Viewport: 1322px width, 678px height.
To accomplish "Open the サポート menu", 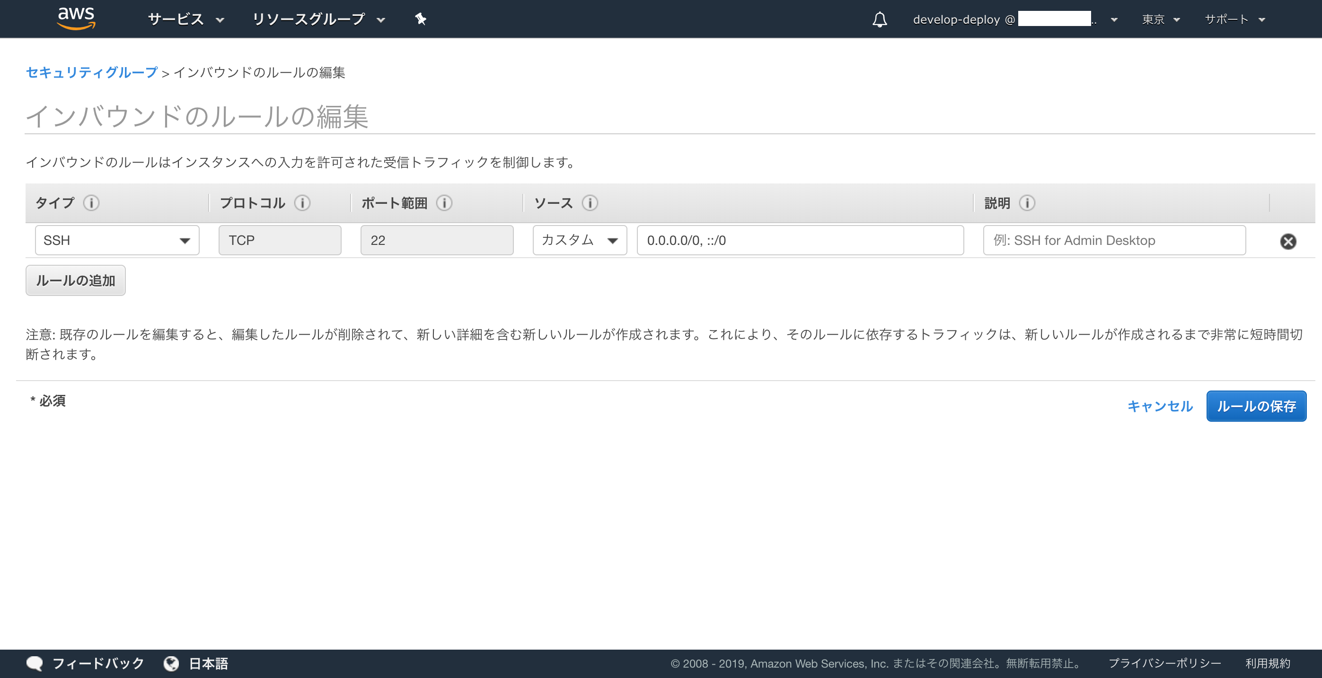I will click(x=1234, y=19).
